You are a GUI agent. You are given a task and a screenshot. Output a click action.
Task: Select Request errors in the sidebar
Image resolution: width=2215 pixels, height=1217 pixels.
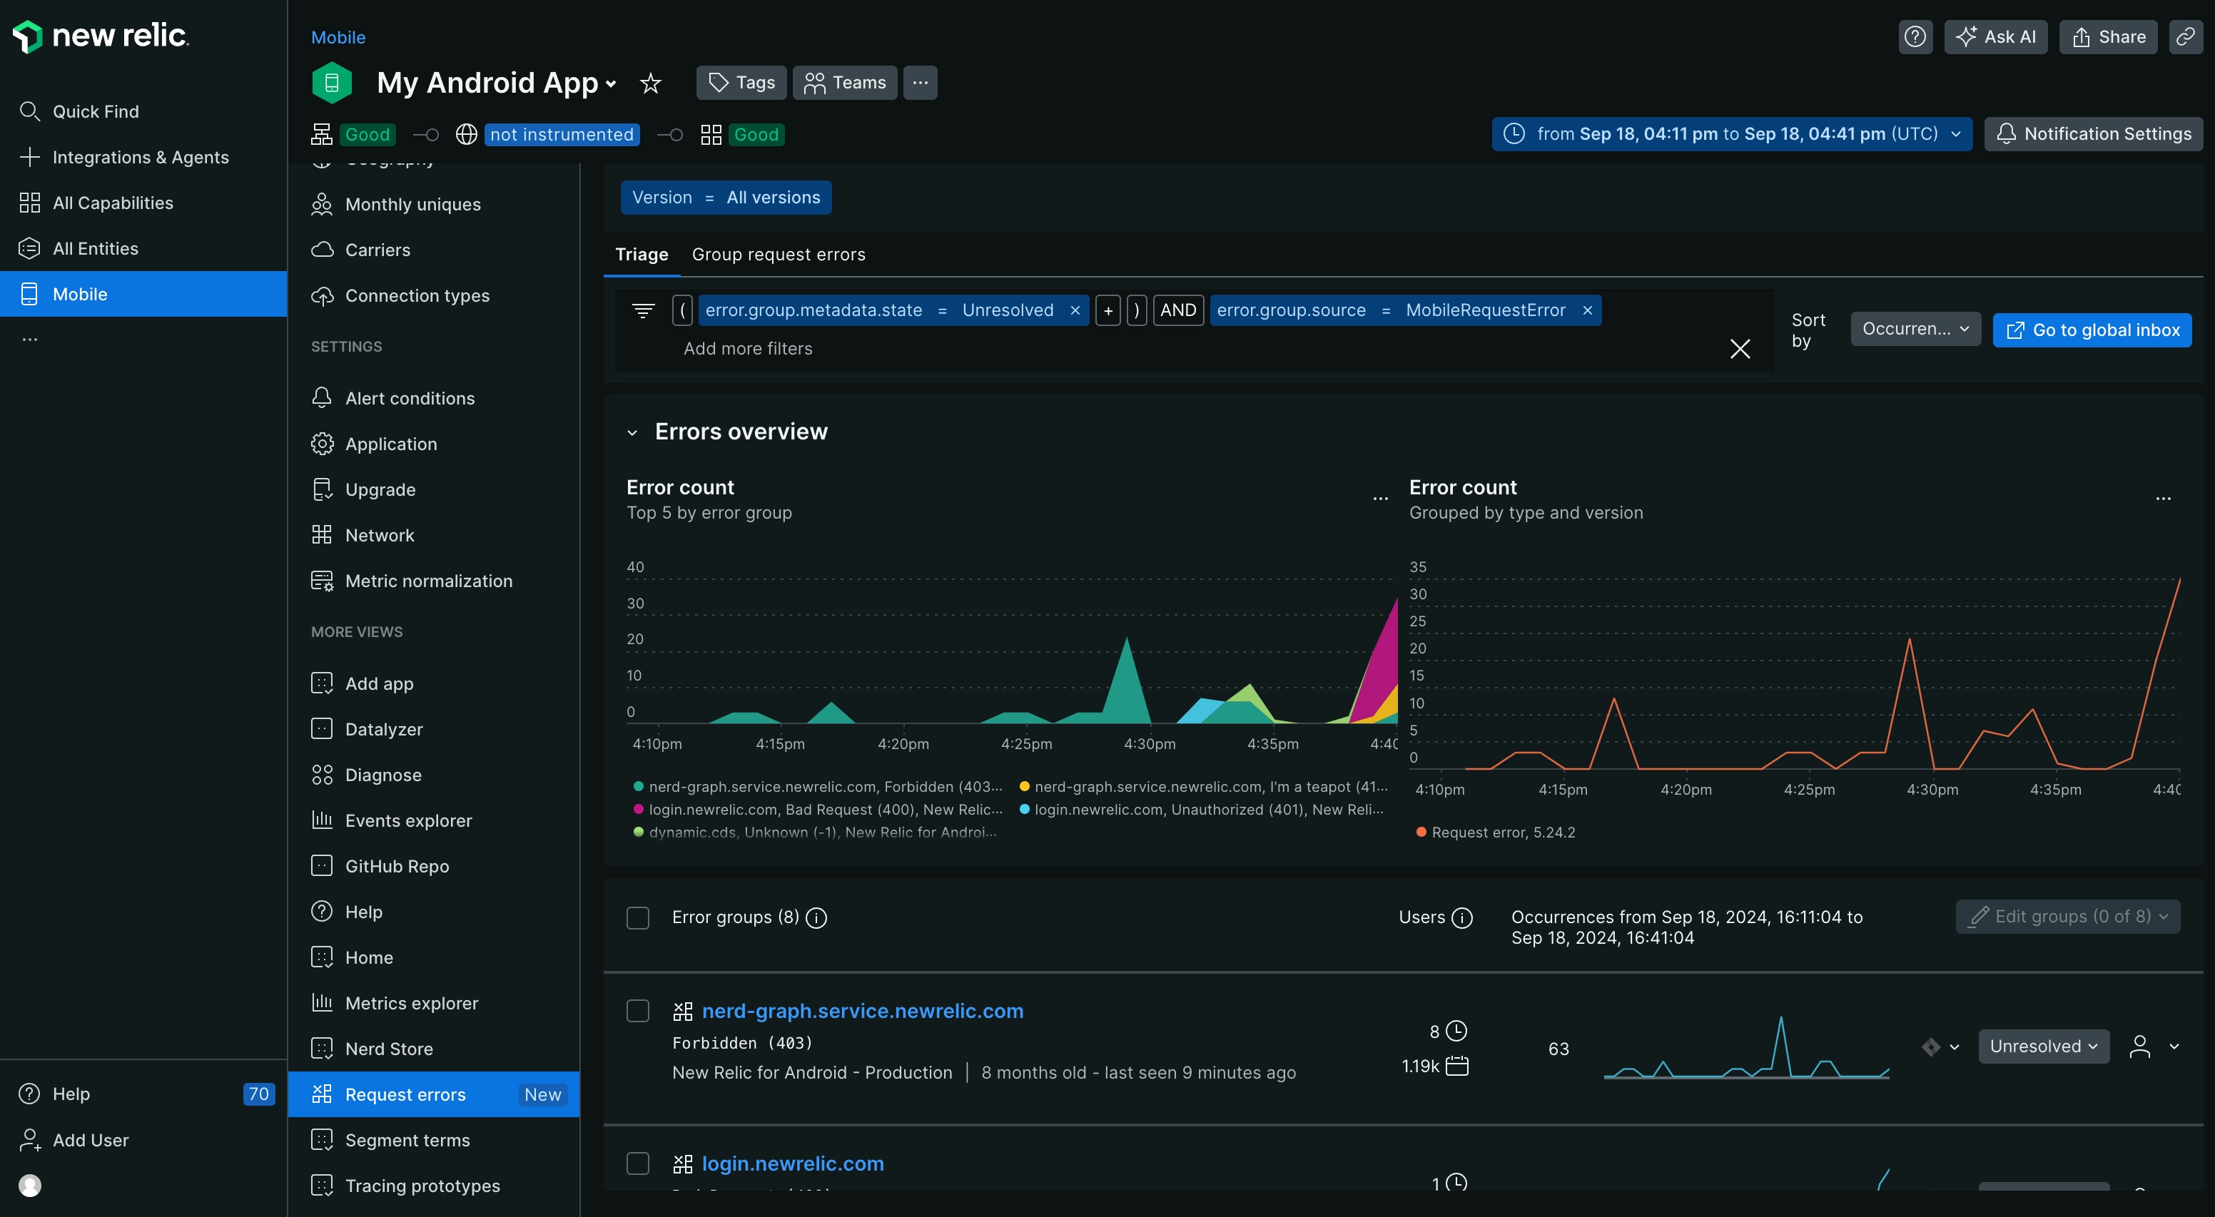pos(405,1094)
